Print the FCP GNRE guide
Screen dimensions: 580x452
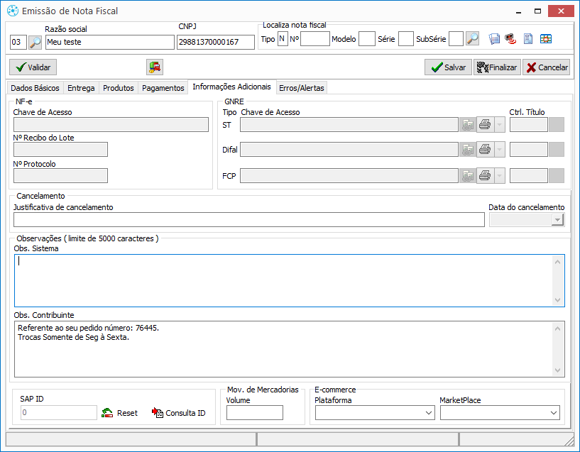coord(485,176)
